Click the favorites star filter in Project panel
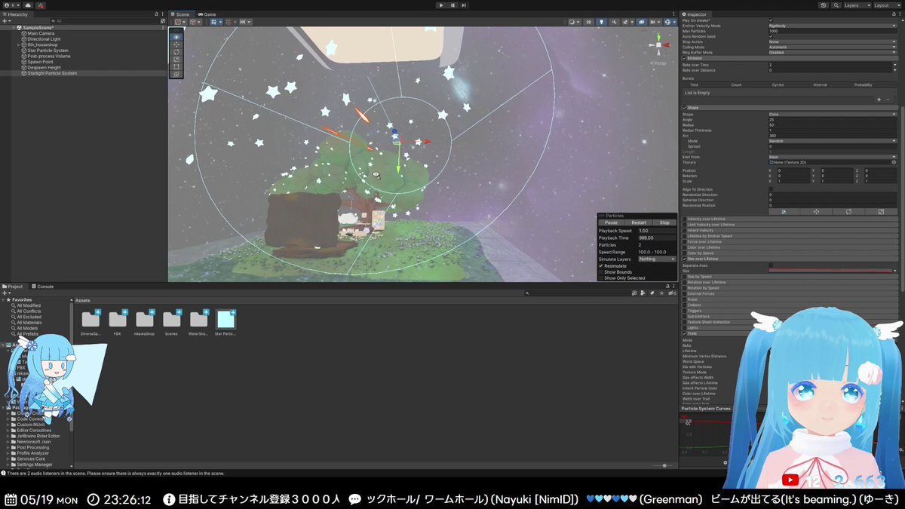This screenshot has height=509, width=905. click(660, 293)
